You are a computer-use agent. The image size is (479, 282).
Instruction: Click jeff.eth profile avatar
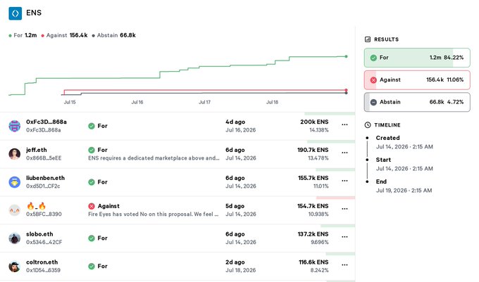[x=14, y=154]
